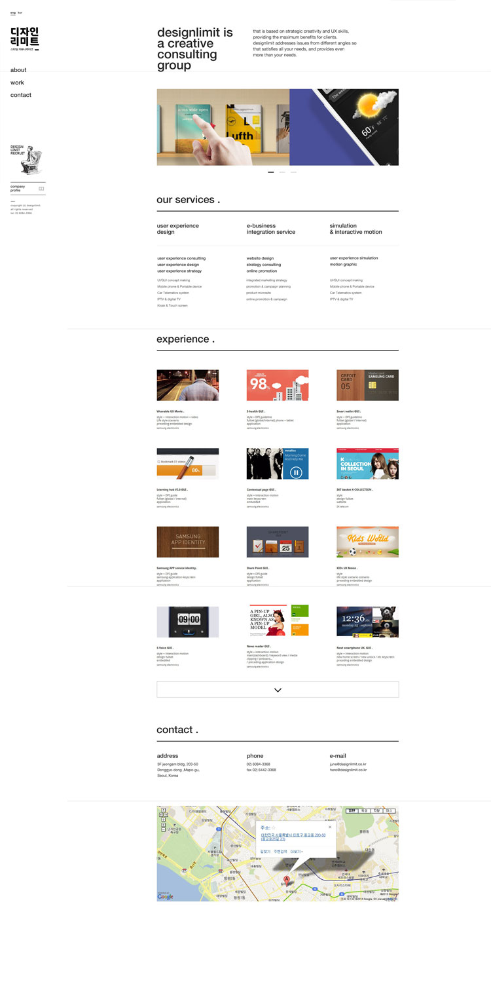Select the first carousel slide indicator
Image resolution: width=491 pixels, height=984 pixels.
[x=271, y=172]
